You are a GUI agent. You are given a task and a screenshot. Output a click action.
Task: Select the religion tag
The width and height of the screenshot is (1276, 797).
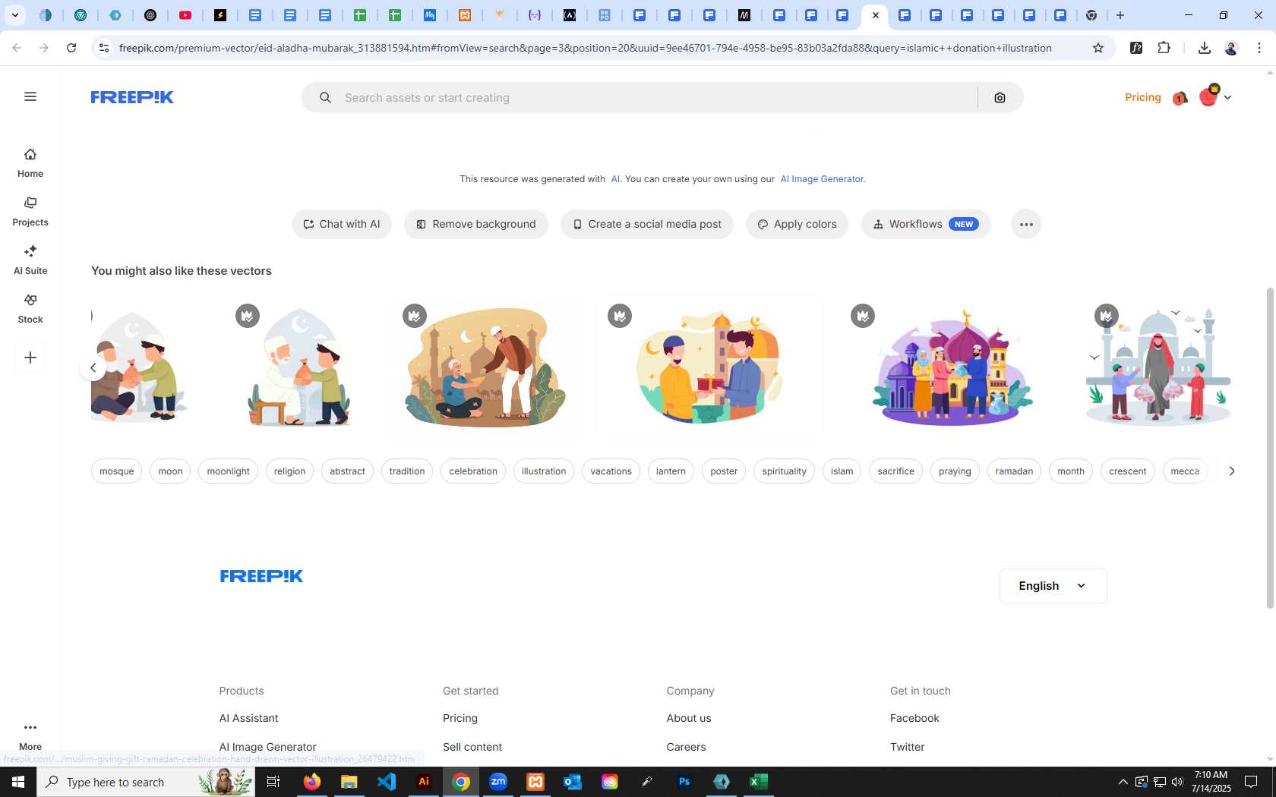[x=289, y=471]
